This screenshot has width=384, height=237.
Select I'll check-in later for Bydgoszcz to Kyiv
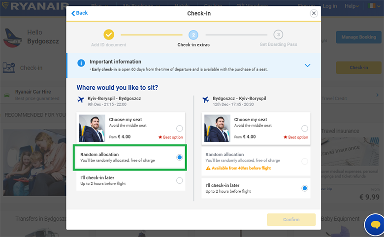[304, 188]
